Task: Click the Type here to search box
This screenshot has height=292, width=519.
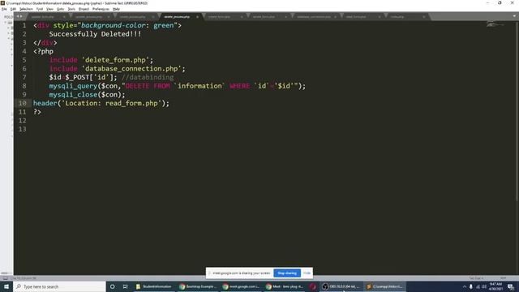Action: click(x=59, y=286)
